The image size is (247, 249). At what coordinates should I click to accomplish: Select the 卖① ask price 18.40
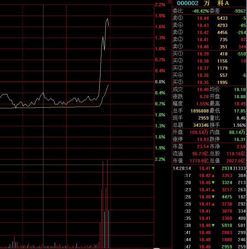(x=203, y=47)
